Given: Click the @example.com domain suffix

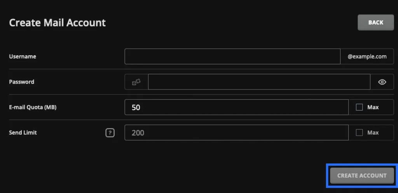Looking at the screenshot, I should point(367,56).
